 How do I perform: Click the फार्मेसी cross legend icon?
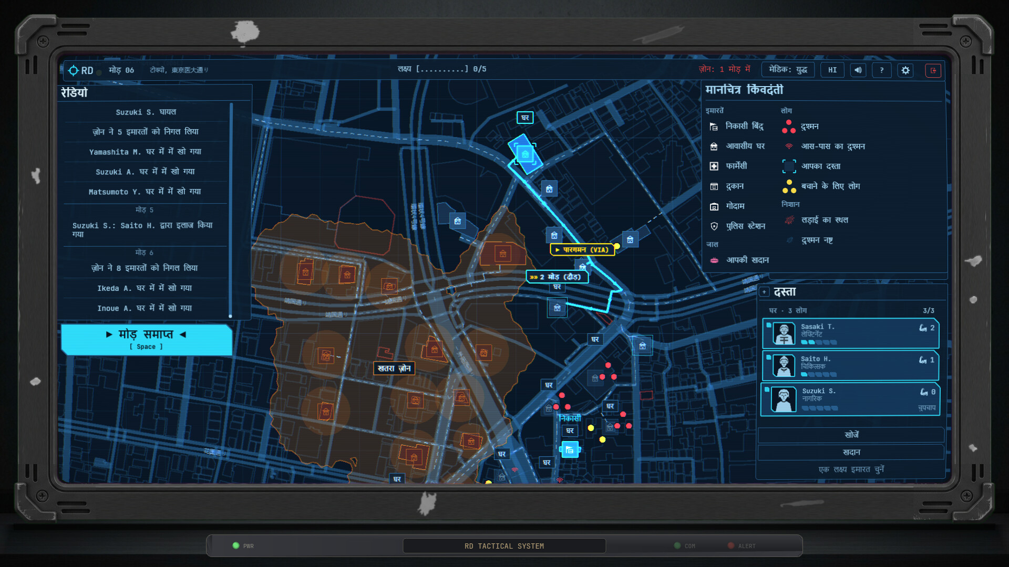tap(714, 166)
